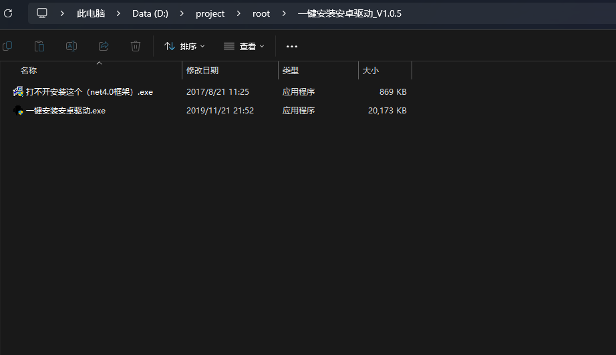Screen dimensions: 616x355
Task: Select the net4.0框架 exe file icon
Action: (18, 92)
